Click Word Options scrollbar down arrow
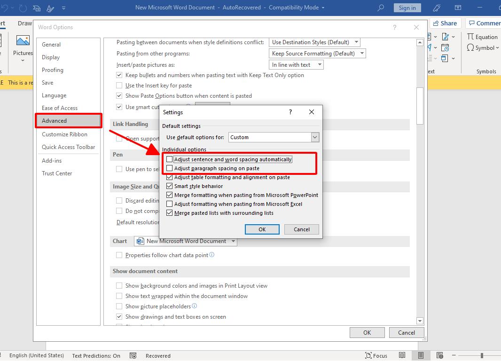This screenshot has height=361, width=501. (x=420, y=321)
